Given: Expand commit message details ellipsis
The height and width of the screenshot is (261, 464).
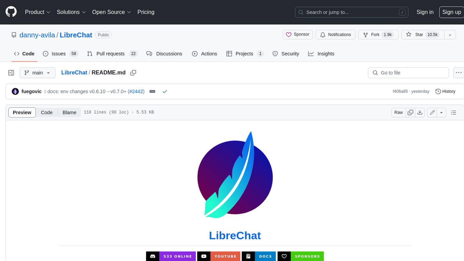Looking at the screenshot, I should click(x=153, y=92).
